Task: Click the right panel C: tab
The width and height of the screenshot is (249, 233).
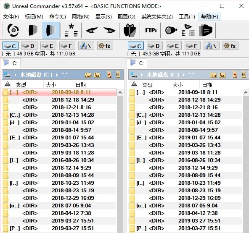Action: click(137, 63)
